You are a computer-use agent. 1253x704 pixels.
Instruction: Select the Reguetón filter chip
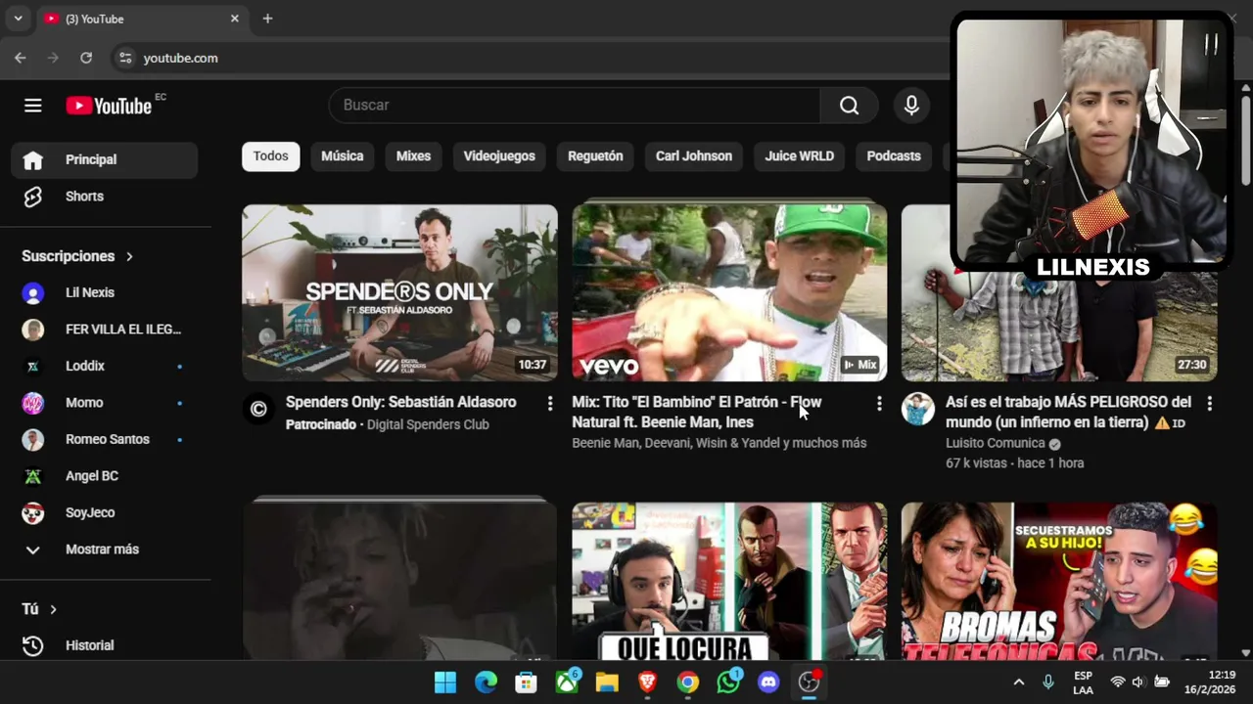point(595,156)
